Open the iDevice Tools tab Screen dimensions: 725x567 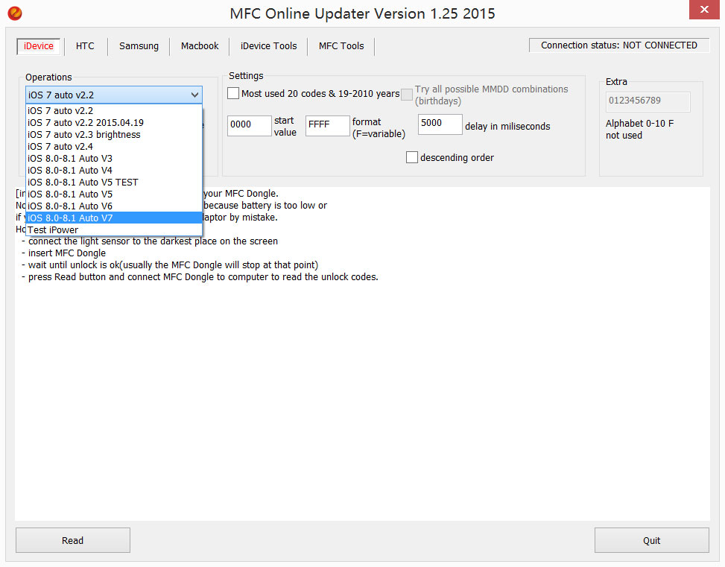[269, 46]
